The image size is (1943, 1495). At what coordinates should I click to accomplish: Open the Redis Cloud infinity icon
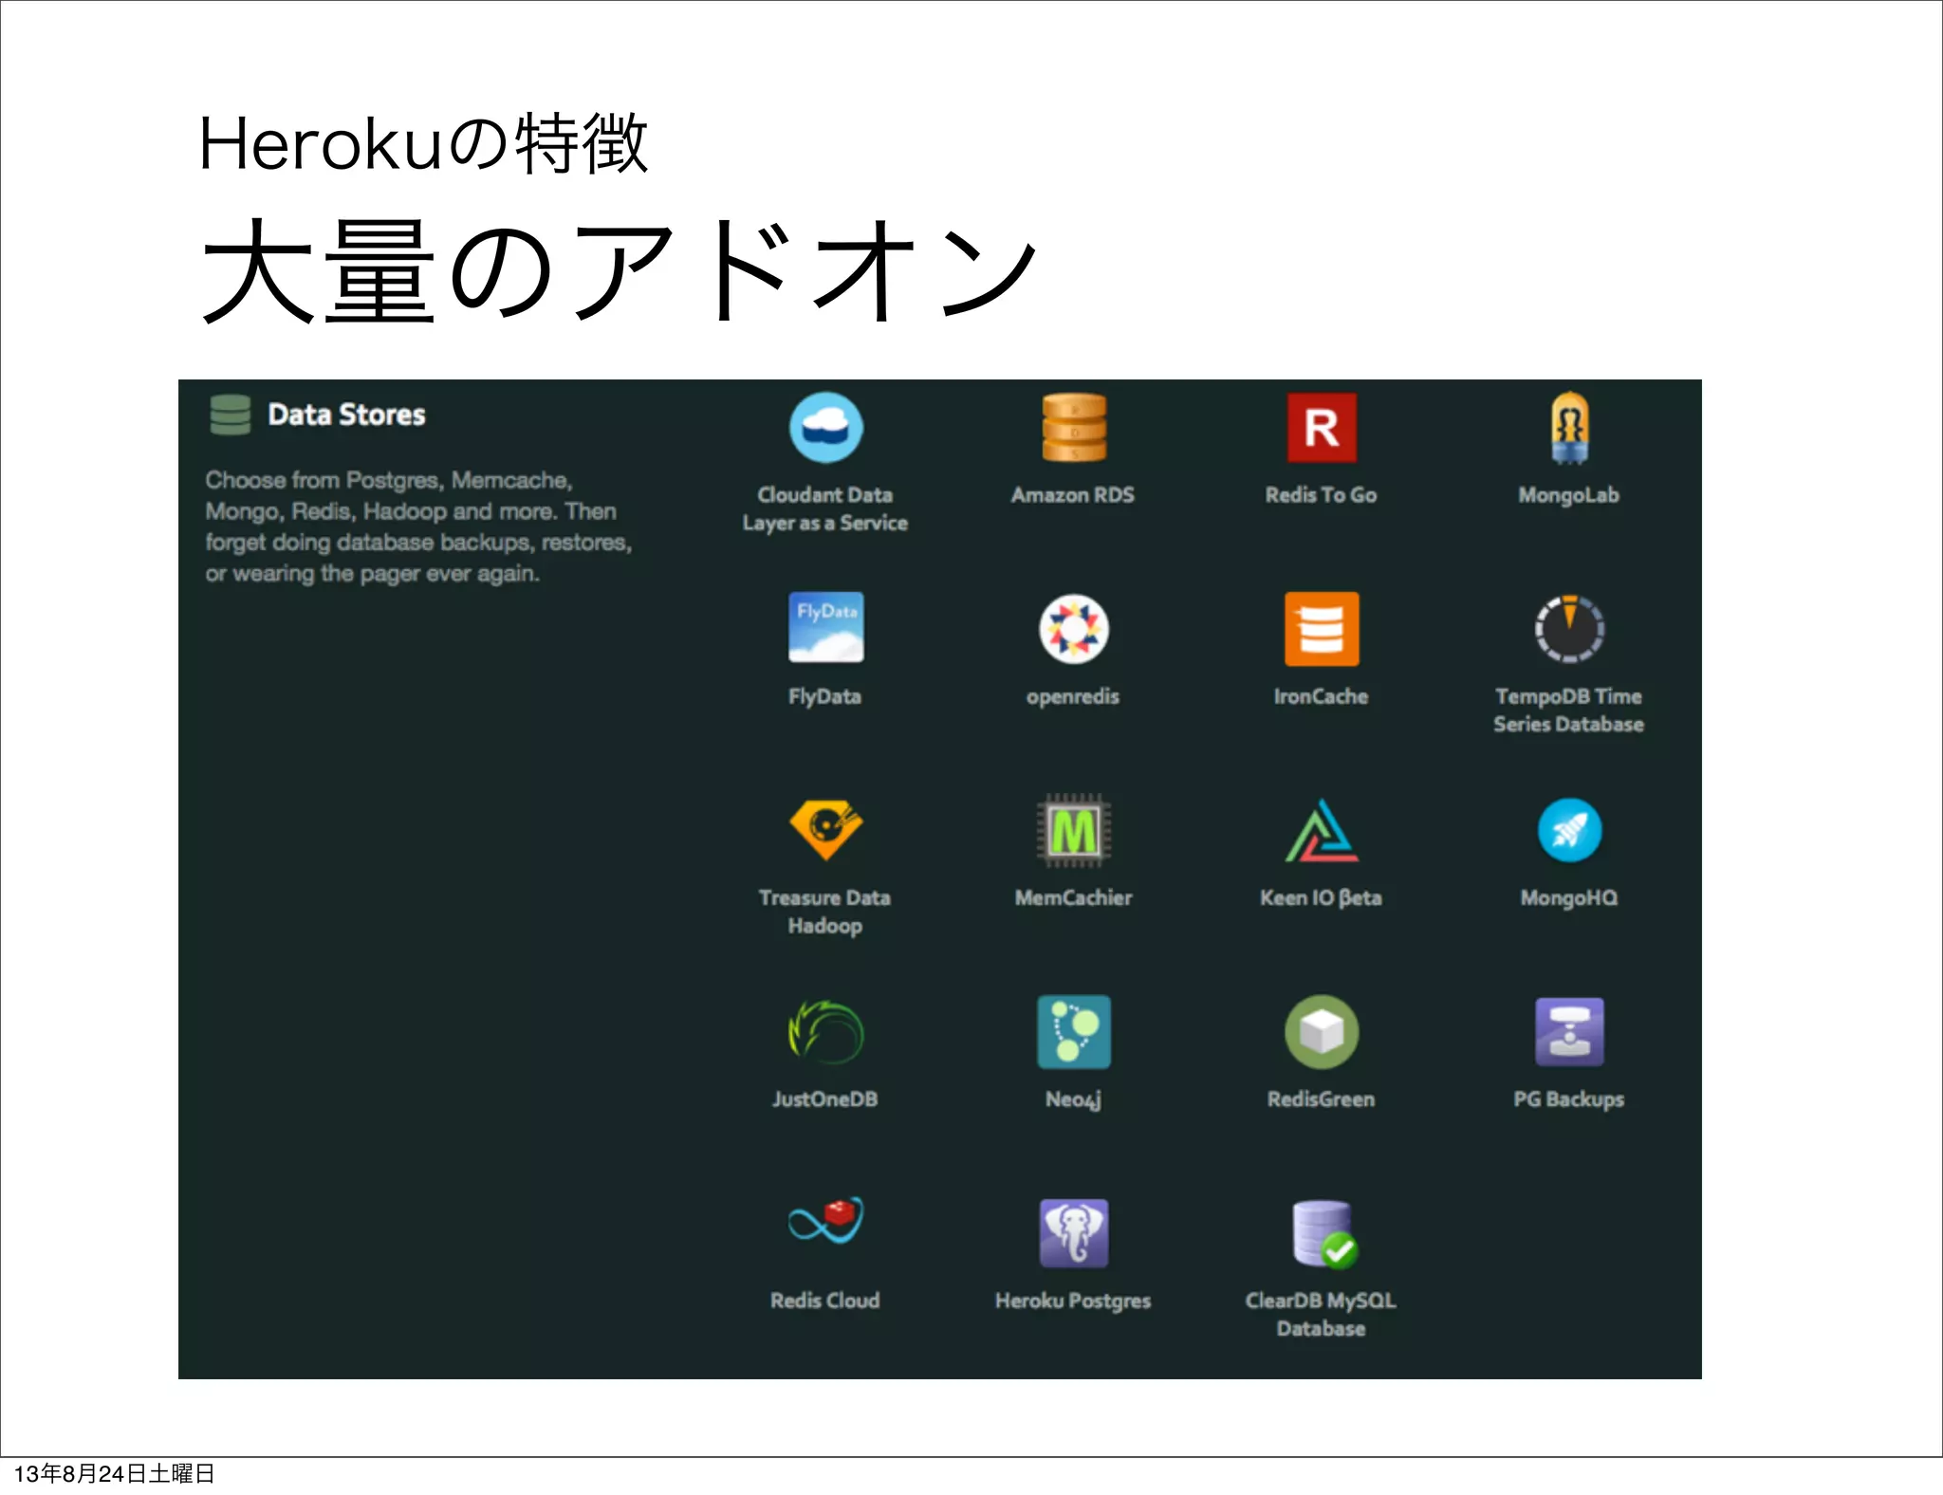tap(825, 1222)
